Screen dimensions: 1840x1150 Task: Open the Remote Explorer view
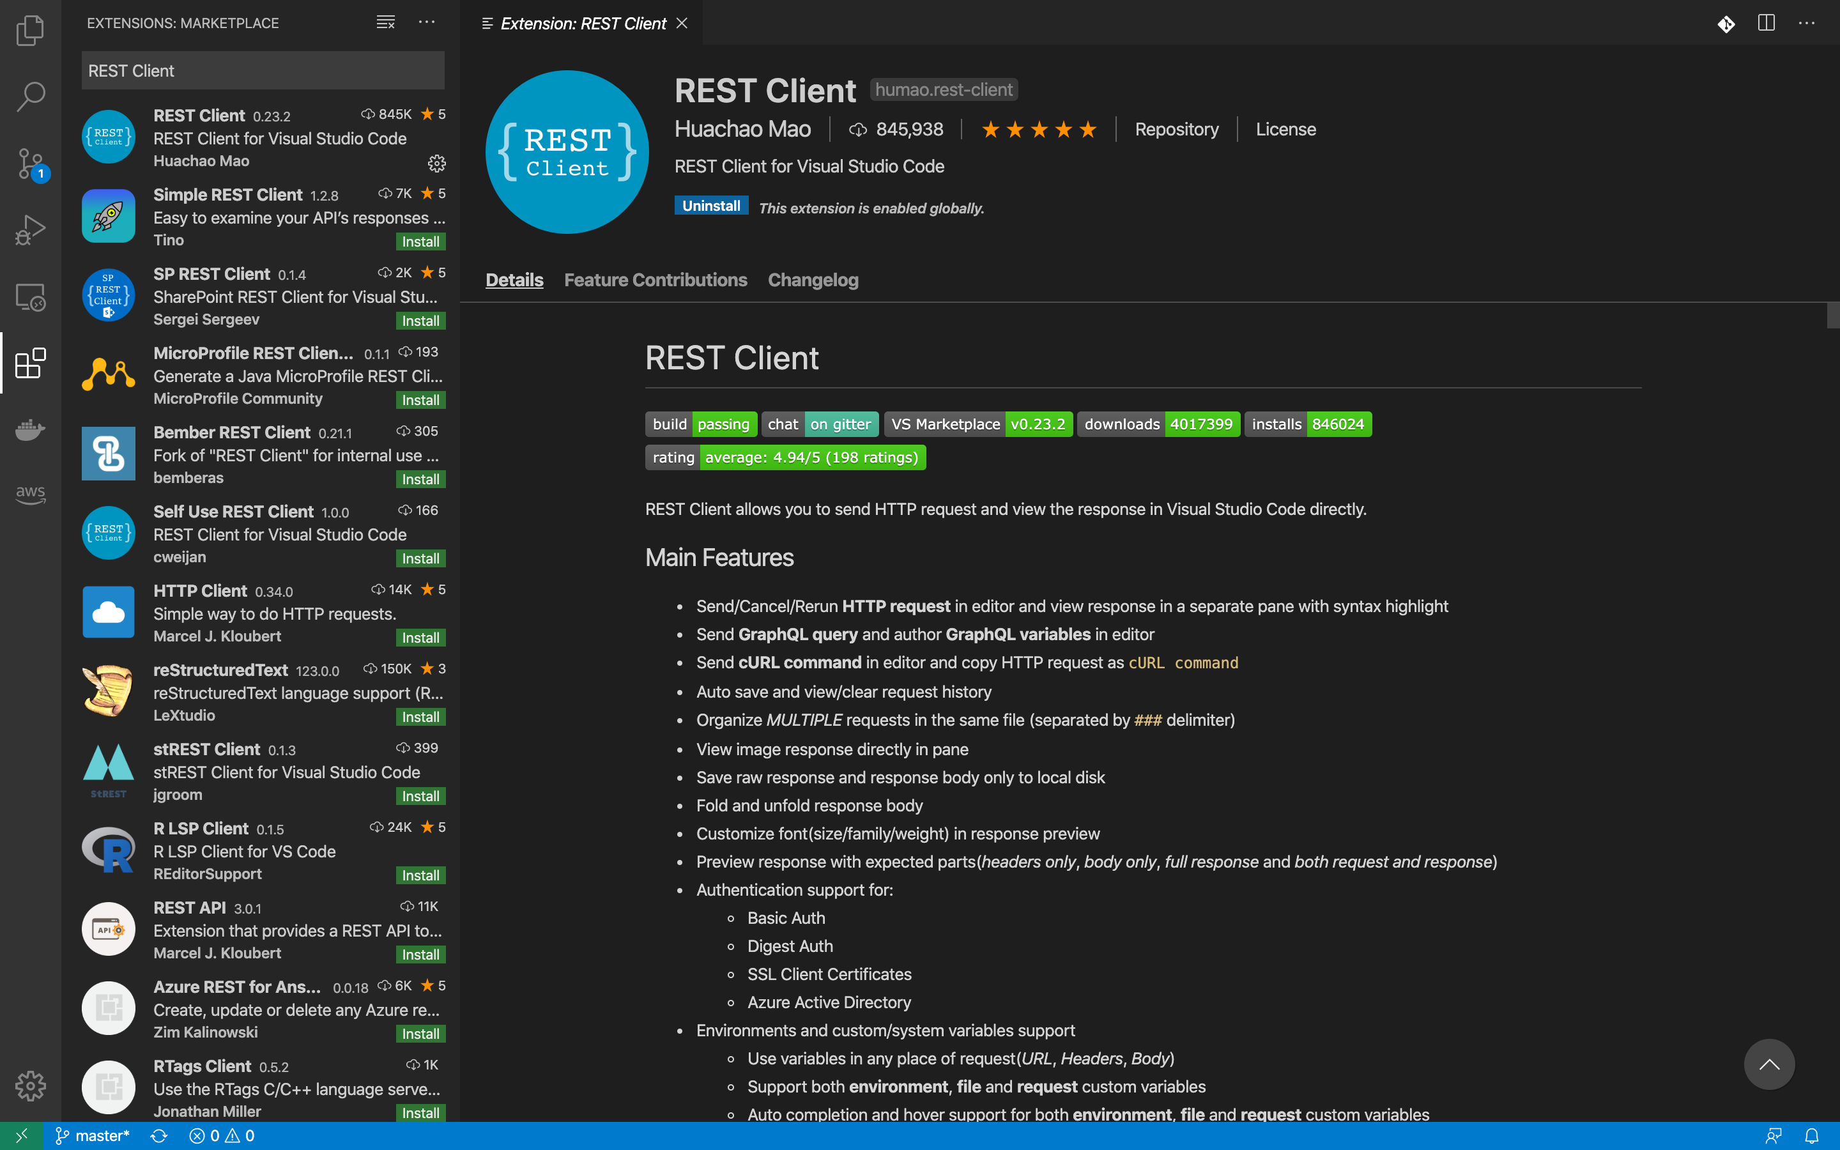point(31,296)
